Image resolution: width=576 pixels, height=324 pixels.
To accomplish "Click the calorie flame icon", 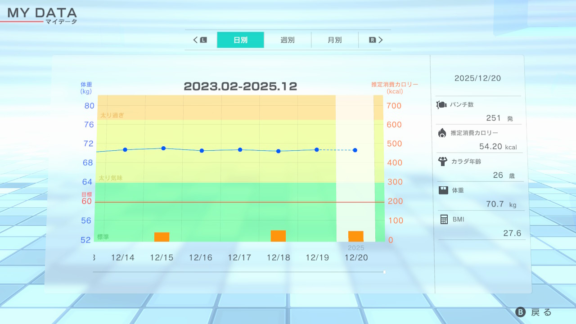I will click(442, 133).
